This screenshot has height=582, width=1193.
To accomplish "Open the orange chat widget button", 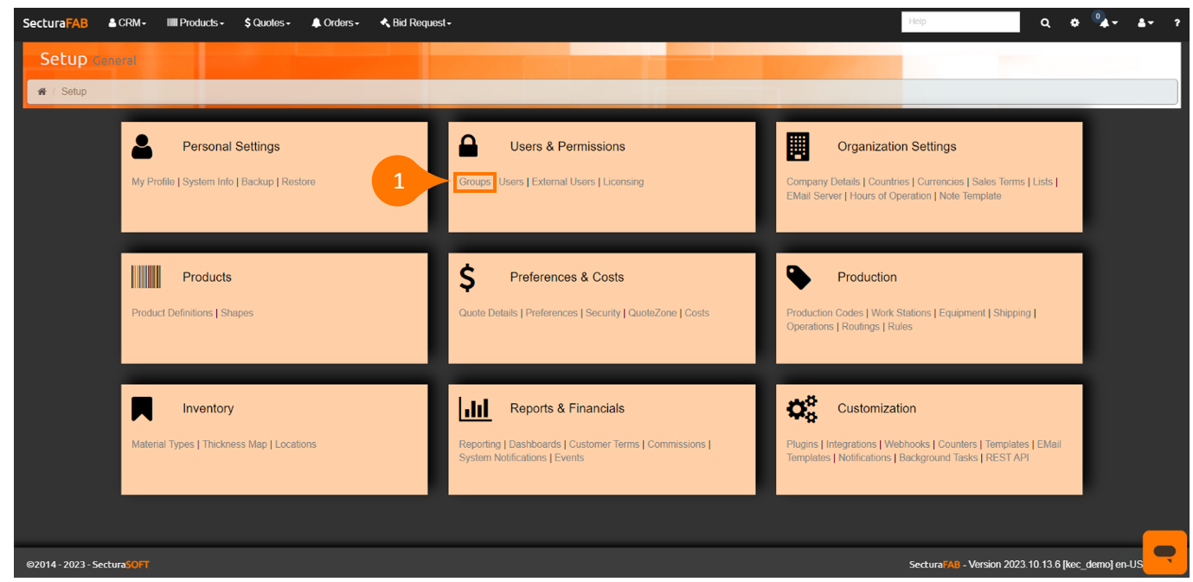I will pyautogui.click(x=1164, y=552).
